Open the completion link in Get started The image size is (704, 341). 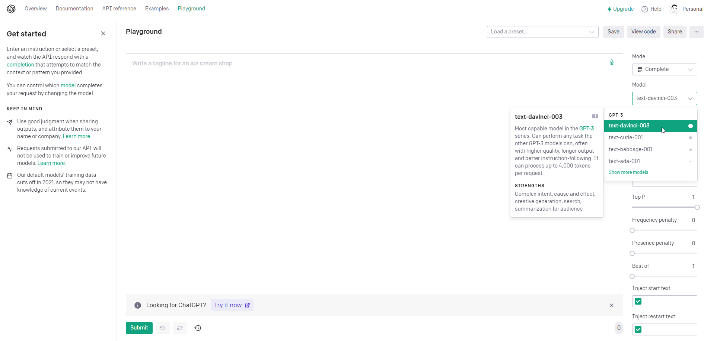click(20, 65)
